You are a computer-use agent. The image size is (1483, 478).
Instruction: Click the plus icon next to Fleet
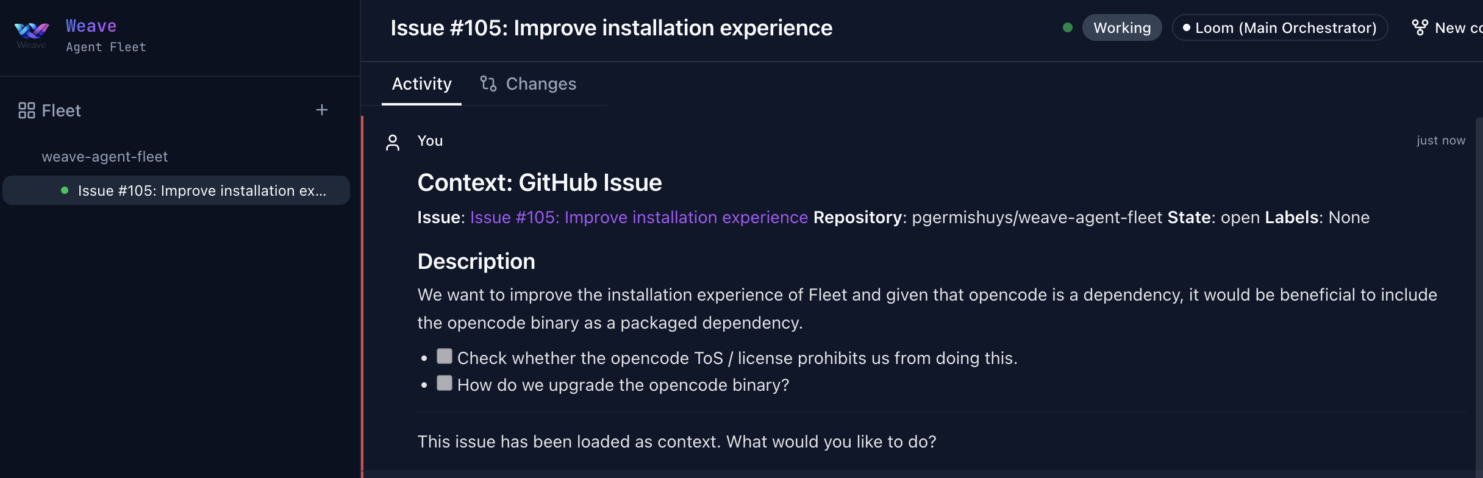coord(321,110)
